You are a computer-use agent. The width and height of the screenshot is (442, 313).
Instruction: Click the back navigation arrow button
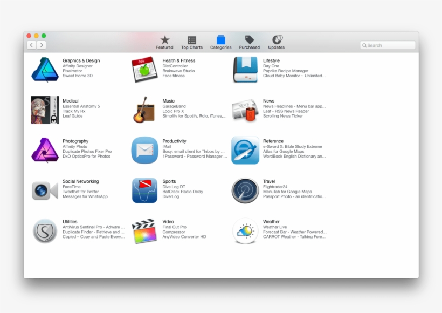pyautogui.click(x=32, y=45)
